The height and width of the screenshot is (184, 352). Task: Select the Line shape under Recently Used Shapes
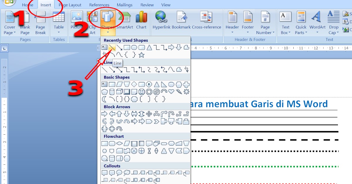112,48
